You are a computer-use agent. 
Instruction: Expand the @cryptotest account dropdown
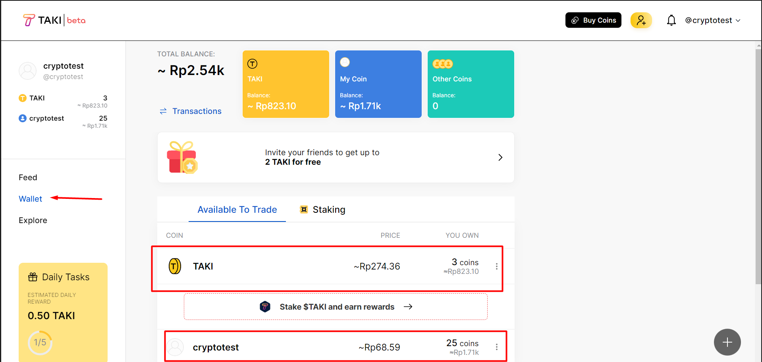pyautogui.click(x=713, y=20)
